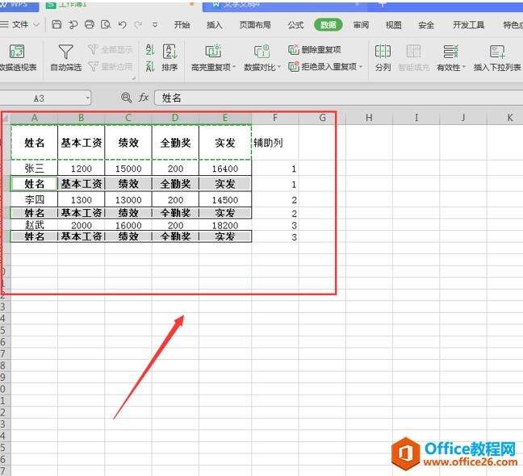
Task: Click the cell with value 13000
Action: tap(128, 199)
